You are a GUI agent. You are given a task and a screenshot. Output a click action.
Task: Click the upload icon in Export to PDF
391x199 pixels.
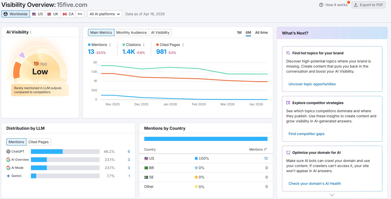pos(356,5)
